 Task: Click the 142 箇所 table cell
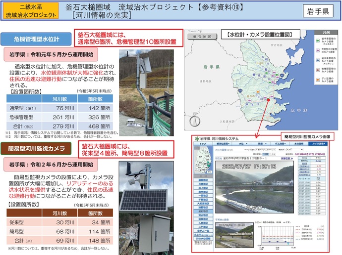pyautogui.click(x=95, y=108)
